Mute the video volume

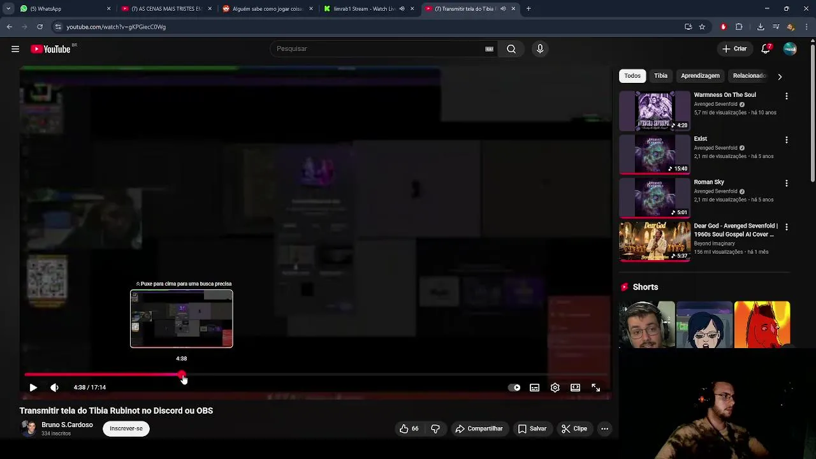pyautogui.click(x=55, y=388)
